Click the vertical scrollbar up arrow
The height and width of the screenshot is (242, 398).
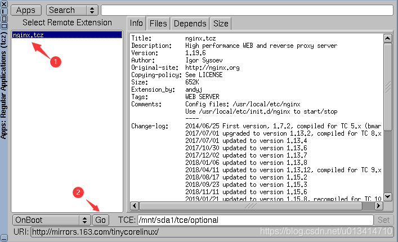click(387, 39)
